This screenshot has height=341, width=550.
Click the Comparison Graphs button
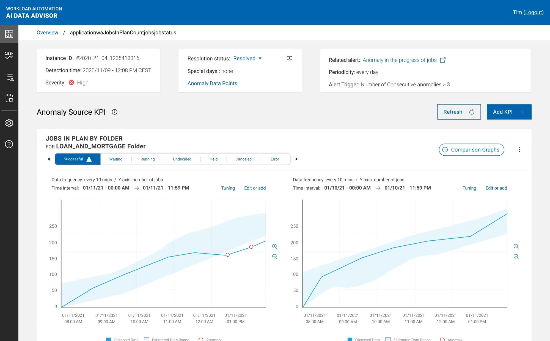tap(471, 150)
